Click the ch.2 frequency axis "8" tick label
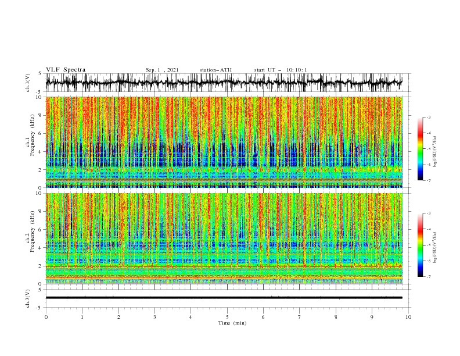Viewport: 460px width, 356px height. (x=41, y=211)
